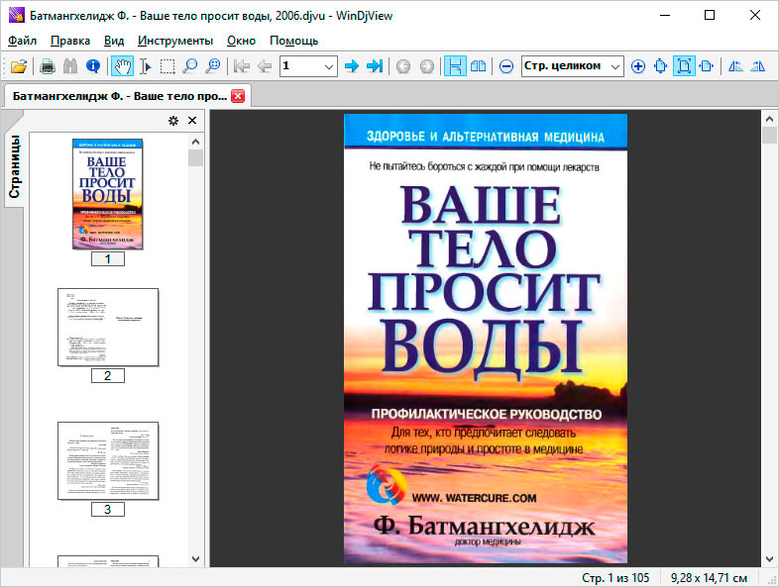Open the Файл menu

click(23, 41)
